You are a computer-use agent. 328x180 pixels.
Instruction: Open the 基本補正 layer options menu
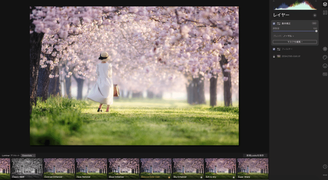(314, 23)
